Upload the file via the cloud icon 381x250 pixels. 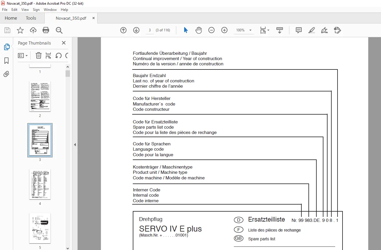(33, 30)
